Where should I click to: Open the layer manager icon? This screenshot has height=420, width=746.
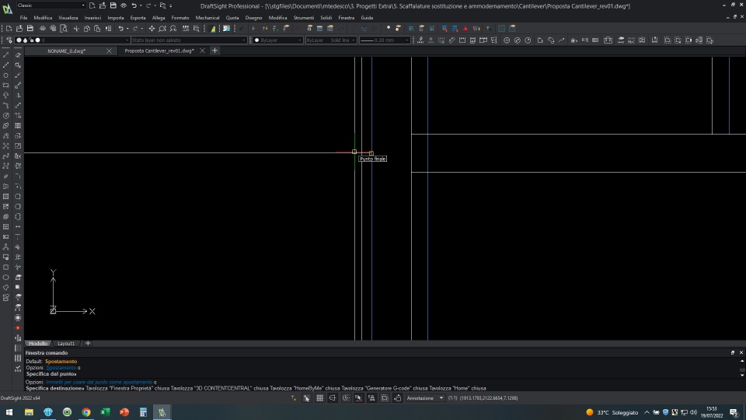click(9, 40)
